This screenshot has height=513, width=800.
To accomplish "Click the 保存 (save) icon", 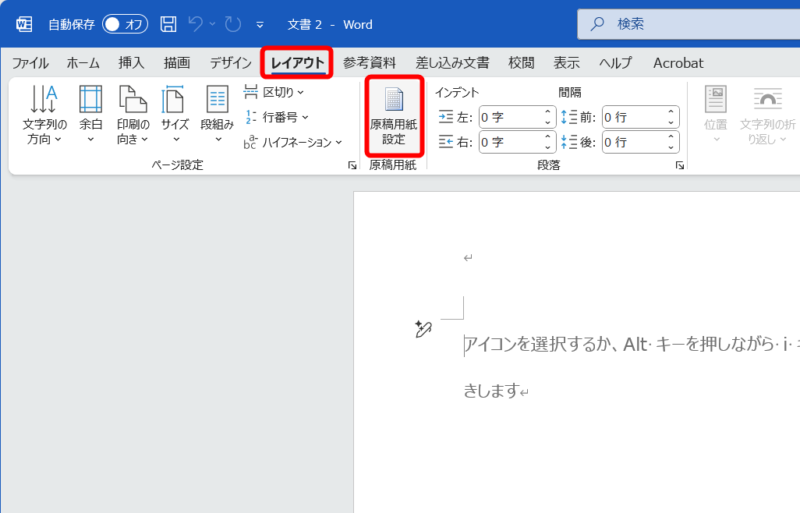I will (x=167, y=23).
